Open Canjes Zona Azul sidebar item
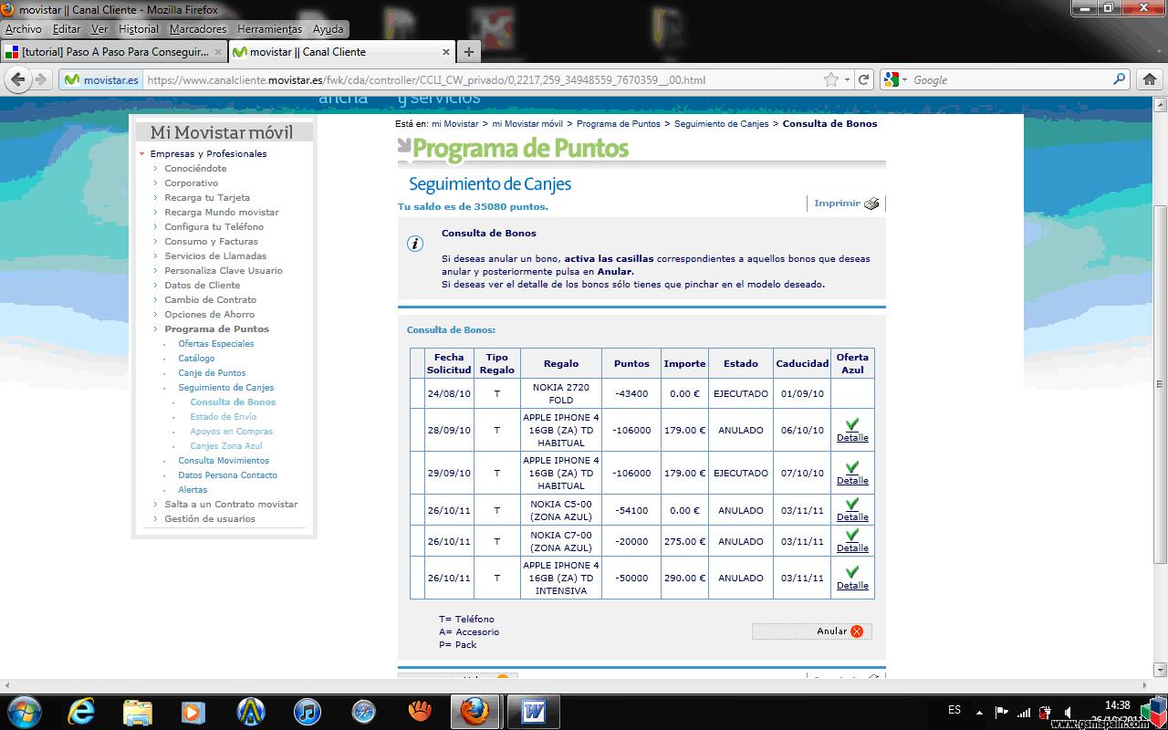1168x730 pixels. (226, 445)
